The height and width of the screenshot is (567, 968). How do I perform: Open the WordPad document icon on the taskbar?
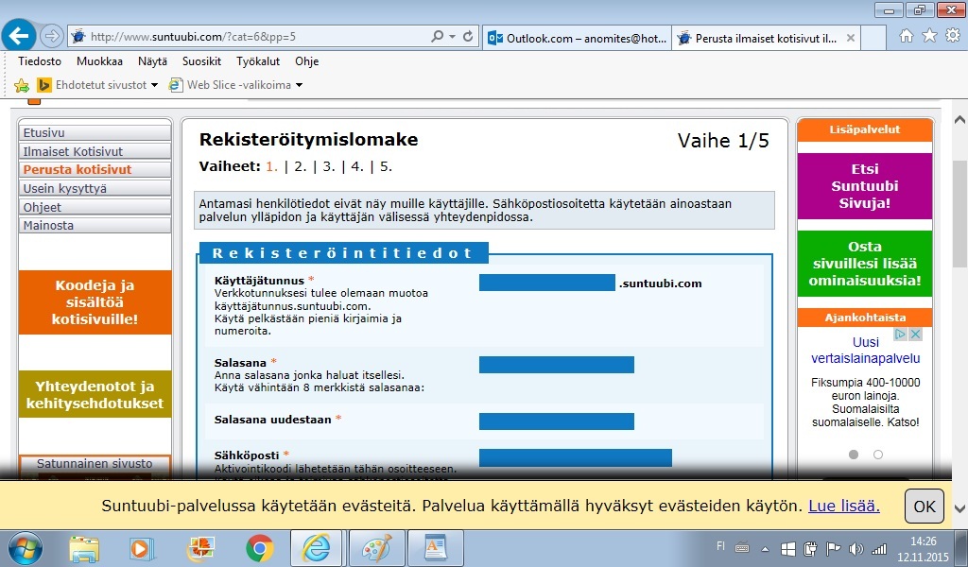tap(435, 548)
